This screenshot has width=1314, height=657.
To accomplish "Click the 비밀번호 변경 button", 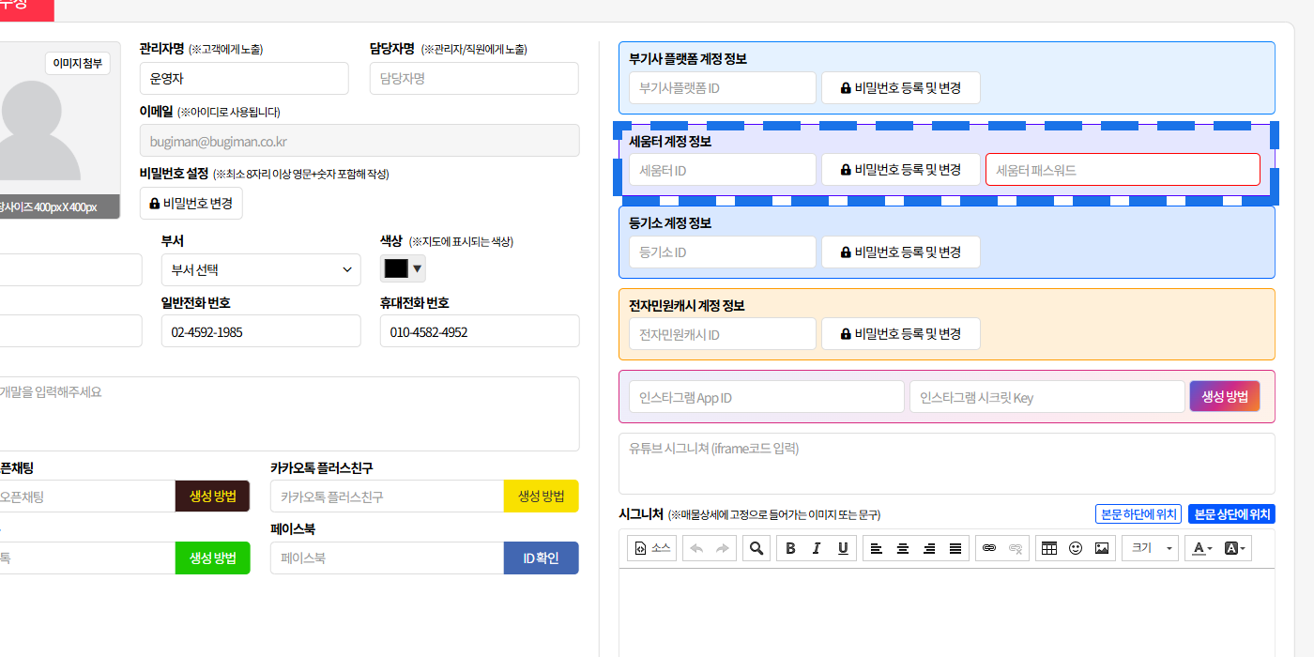I will [x=191, y=204].
